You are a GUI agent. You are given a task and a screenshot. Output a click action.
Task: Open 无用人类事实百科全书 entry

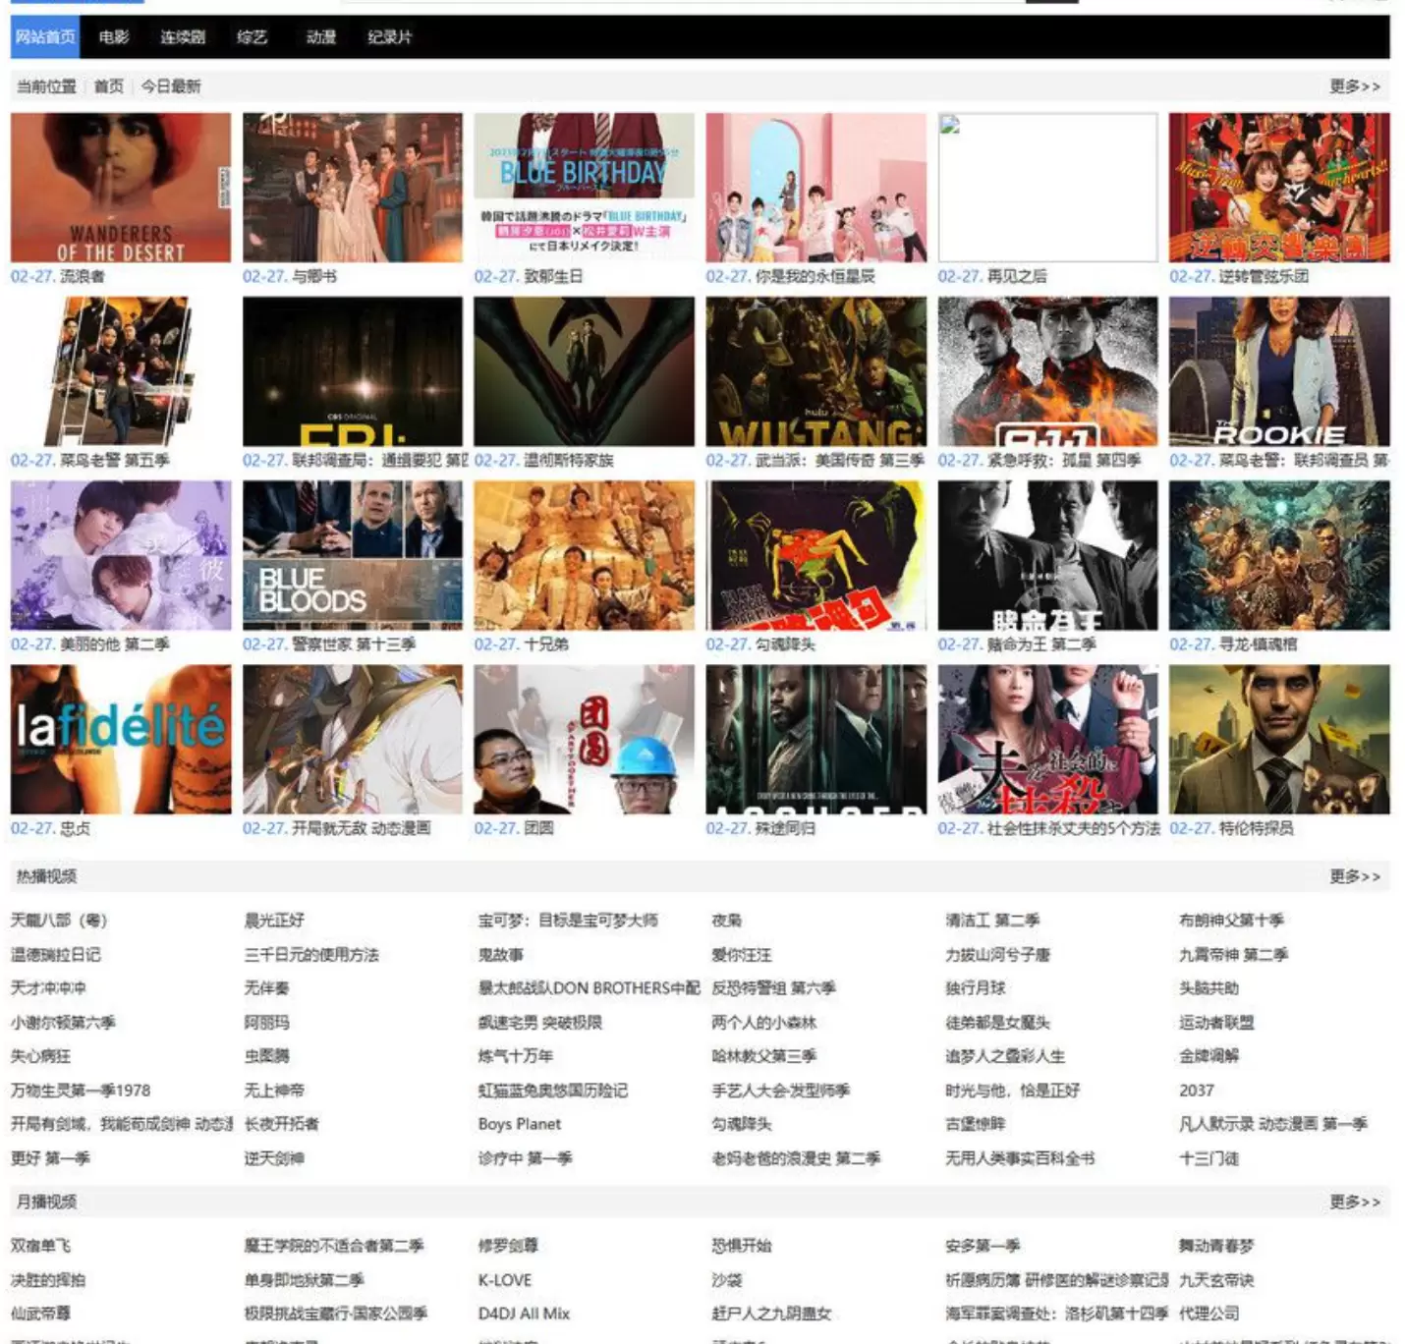click(1020, 1158)
